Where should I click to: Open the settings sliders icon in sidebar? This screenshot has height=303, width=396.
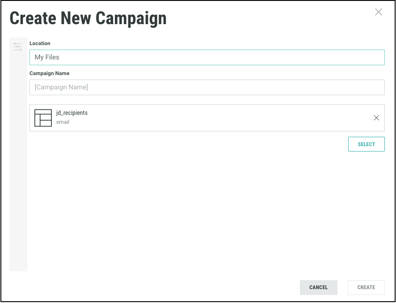coord(18,46)
